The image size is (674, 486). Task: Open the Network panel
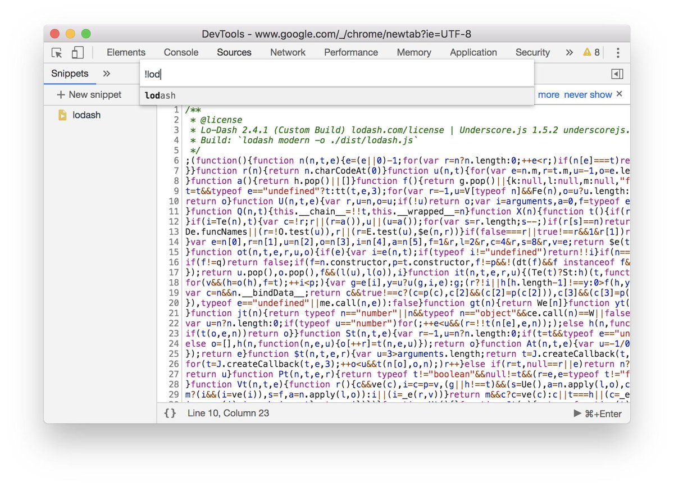[288, 52]
